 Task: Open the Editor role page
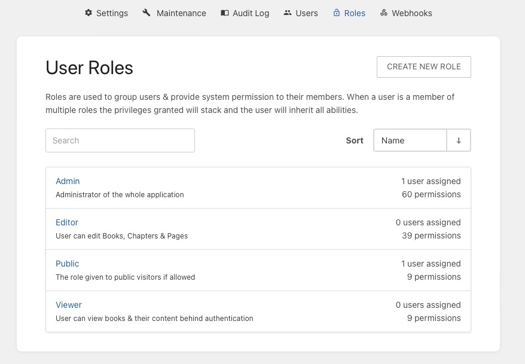(x=66, y=222)
